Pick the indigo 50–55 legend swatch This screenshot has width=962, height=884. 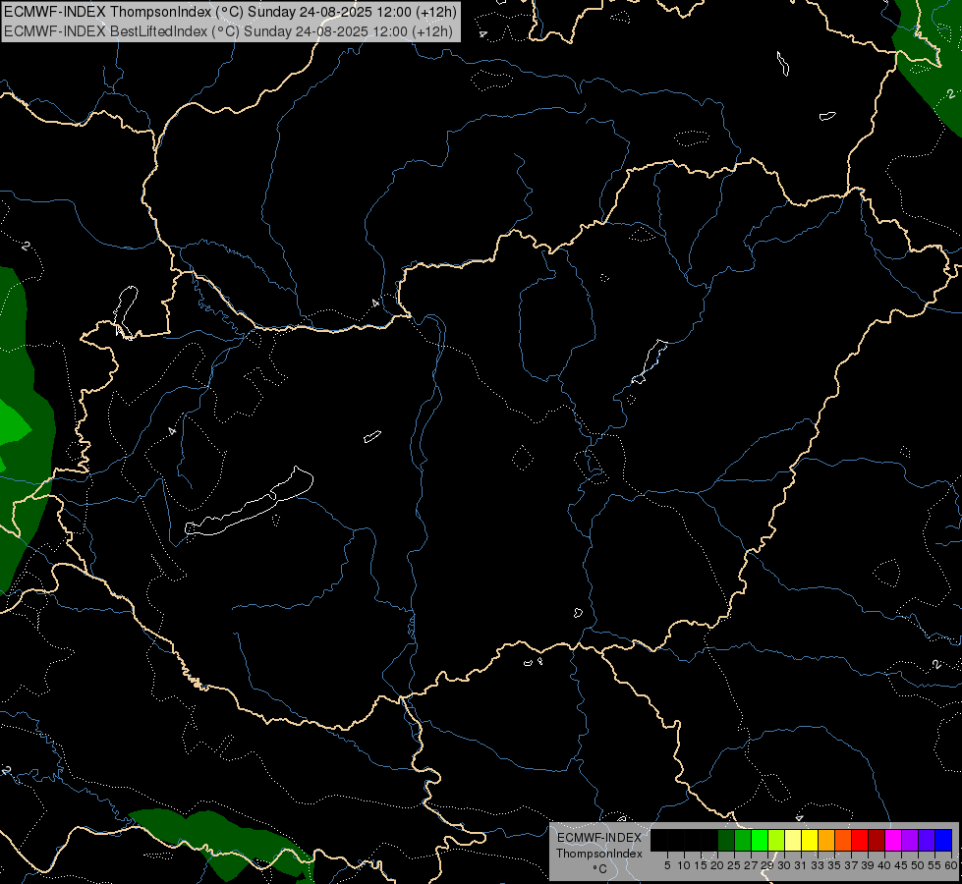[927, 840]
